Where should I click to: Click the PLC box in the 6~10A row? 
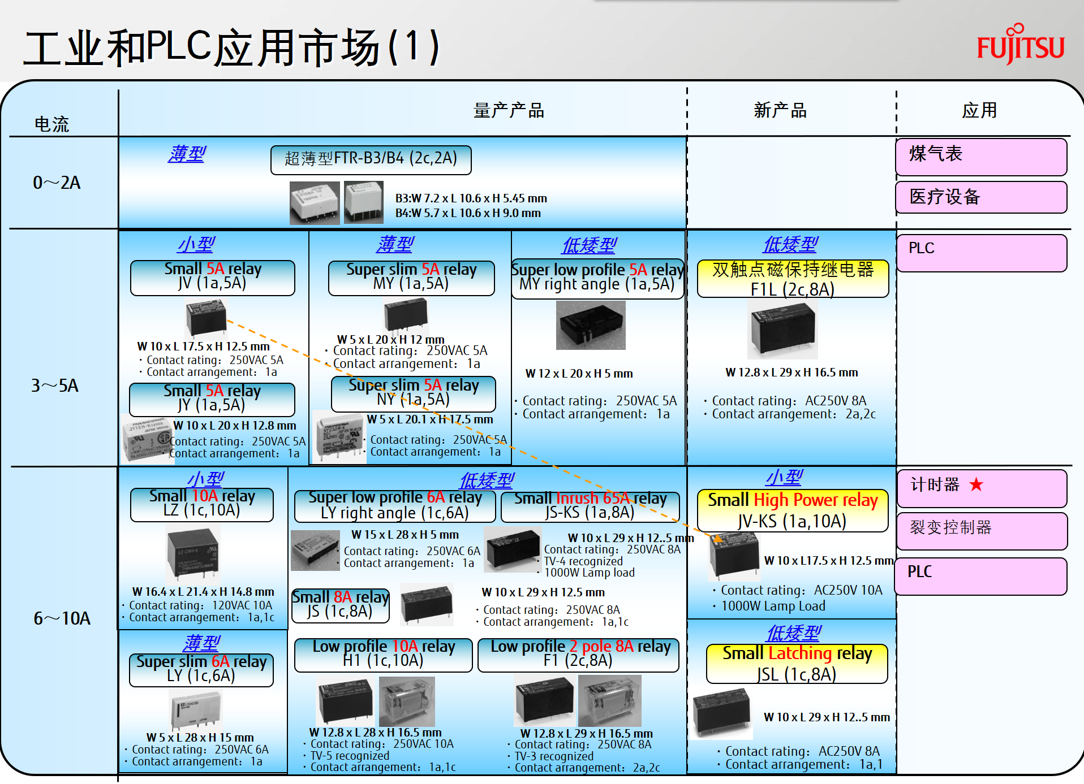click(980, 576)
